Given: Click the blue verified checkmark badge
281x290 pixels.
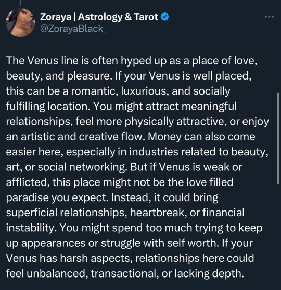Looking at the screenshot, I should point(164,17).
